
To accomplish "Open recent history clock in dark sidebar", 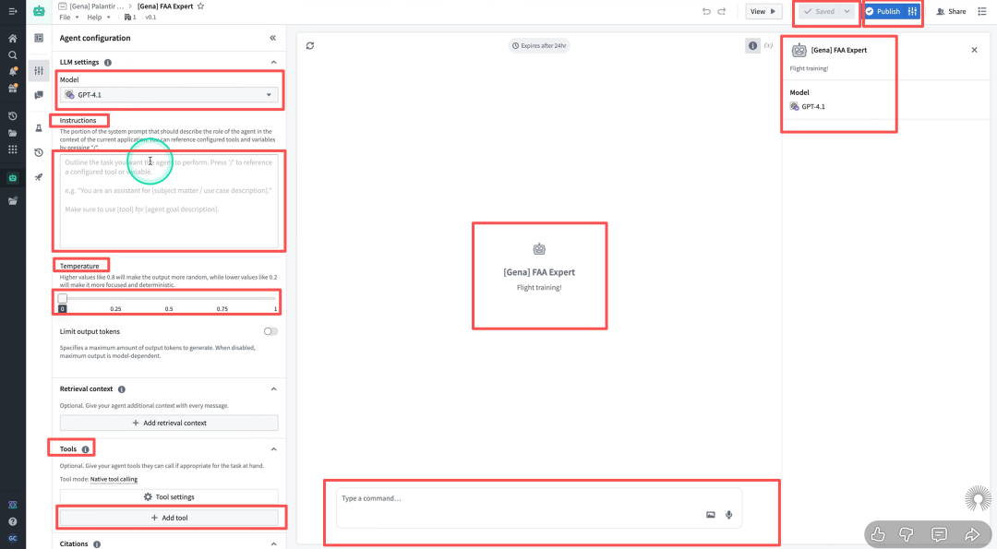I will [12, 116].
